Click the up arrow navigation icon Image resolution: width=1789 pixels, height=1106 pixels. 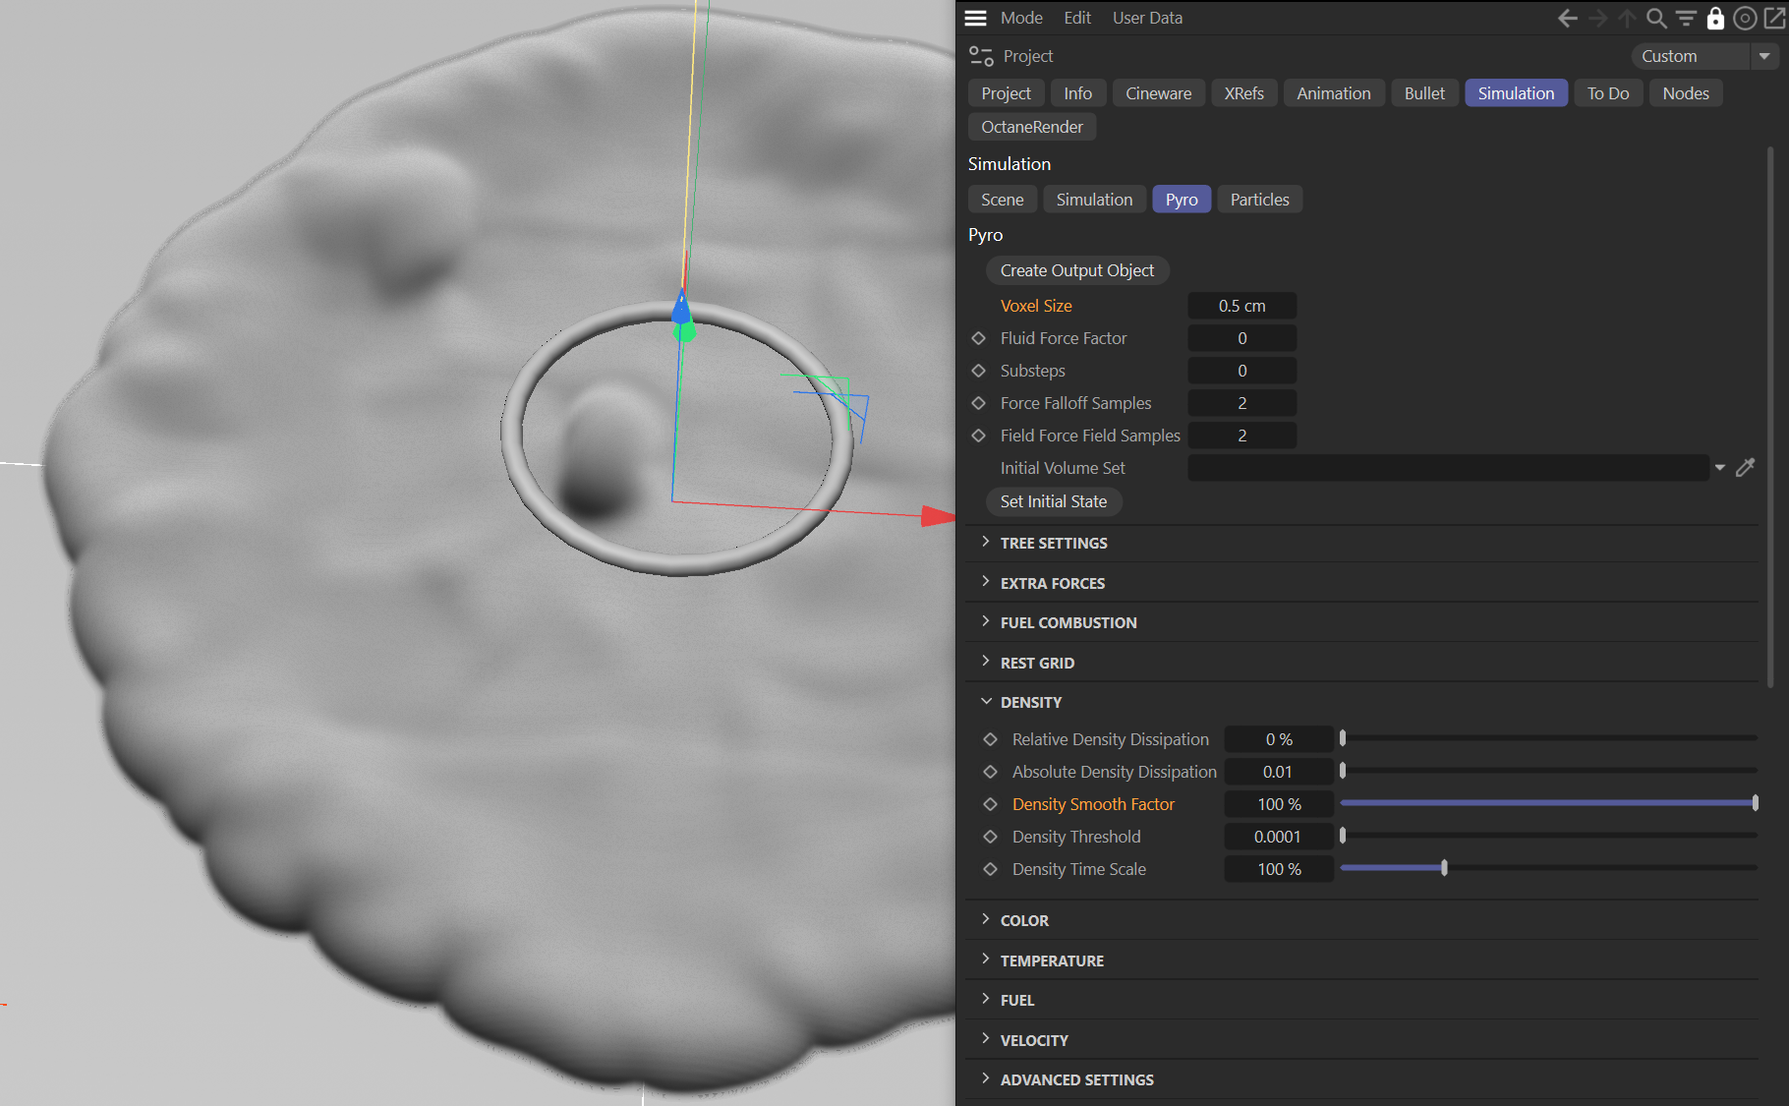coord(1627,18)
